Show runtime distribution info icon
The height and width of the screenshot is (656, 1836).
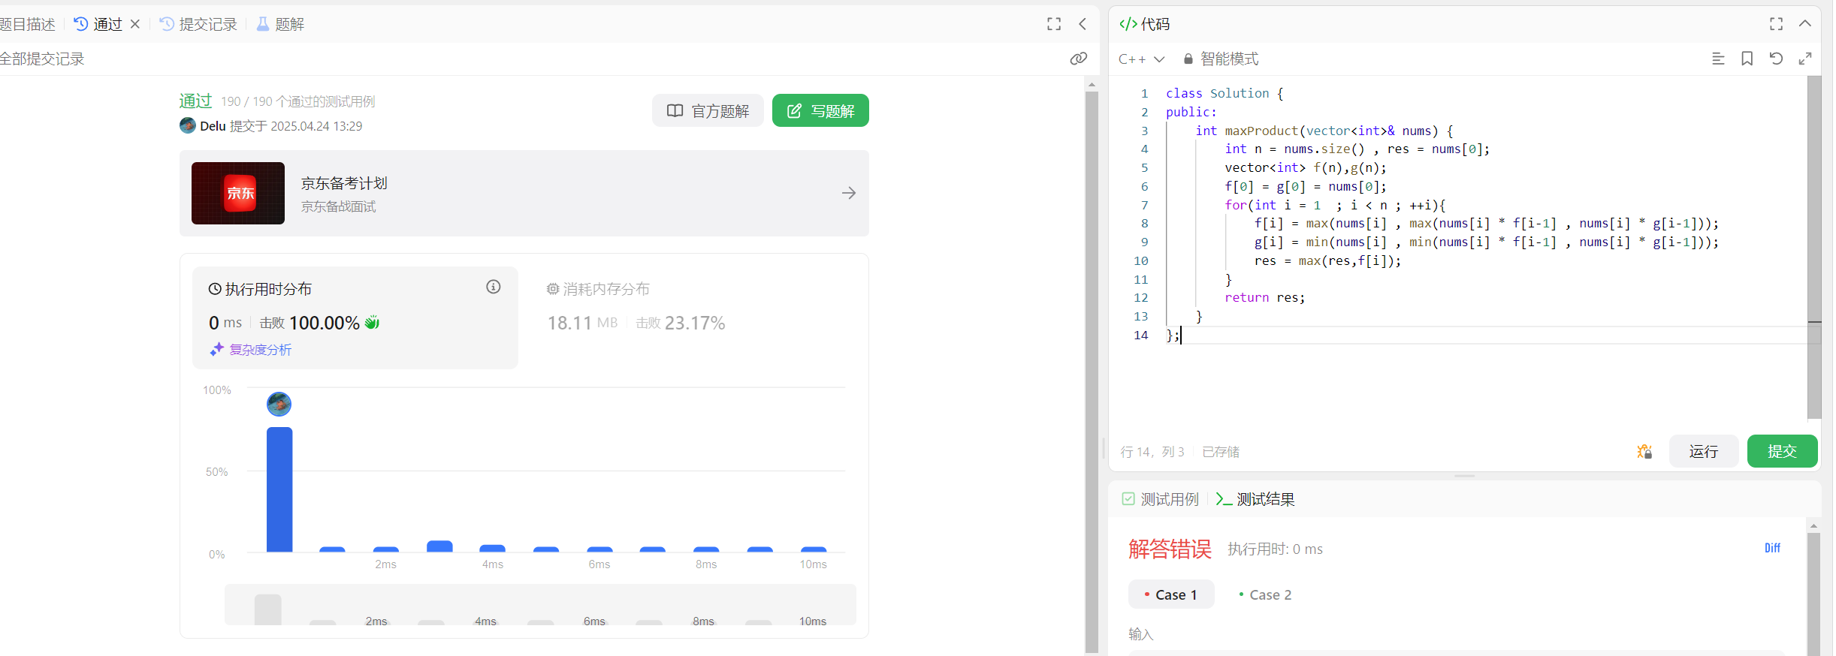(x=494, y=287)
